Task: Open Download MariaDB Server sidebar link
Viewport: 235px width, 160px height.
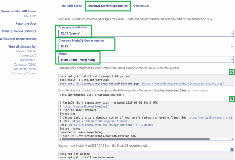Action: [19, 11]
